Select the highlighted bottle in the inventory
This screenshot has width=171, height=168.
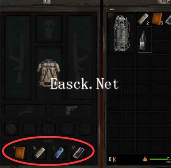145,39
